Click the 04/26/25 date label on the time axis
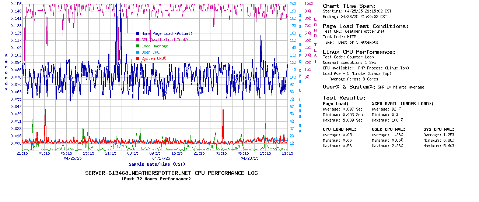Screen dimensions: 479x202 (x=73, y=158)
